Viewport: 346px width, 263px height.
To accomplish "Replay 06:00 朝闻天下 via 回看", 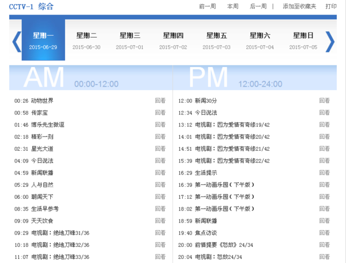I will (160, 197).
